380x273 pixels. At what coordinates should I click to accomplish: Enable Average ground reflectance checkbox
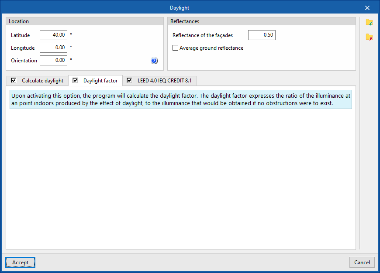click(175, 48)
